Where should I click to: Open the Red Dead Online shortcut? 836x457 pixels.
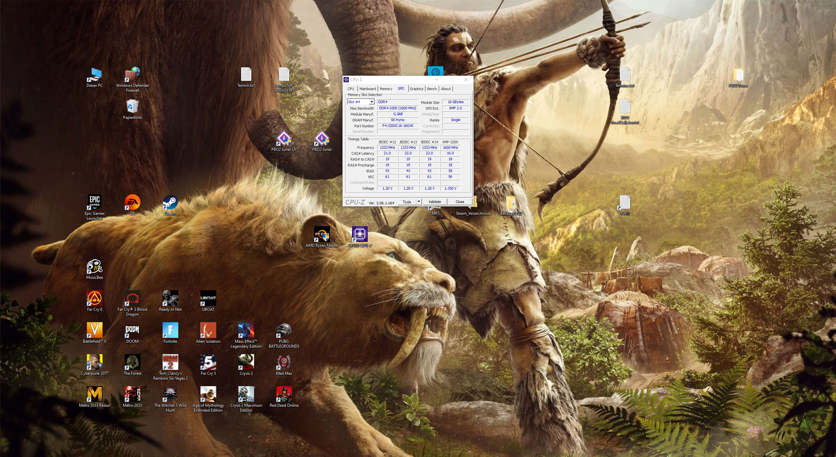(284, 394)
